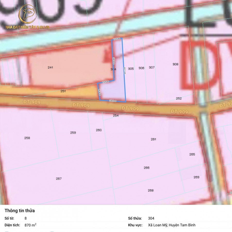232x232 pixels.
Task: Click parcel 254 below the ĐT 909 road
Action: [x=116, y=116]
